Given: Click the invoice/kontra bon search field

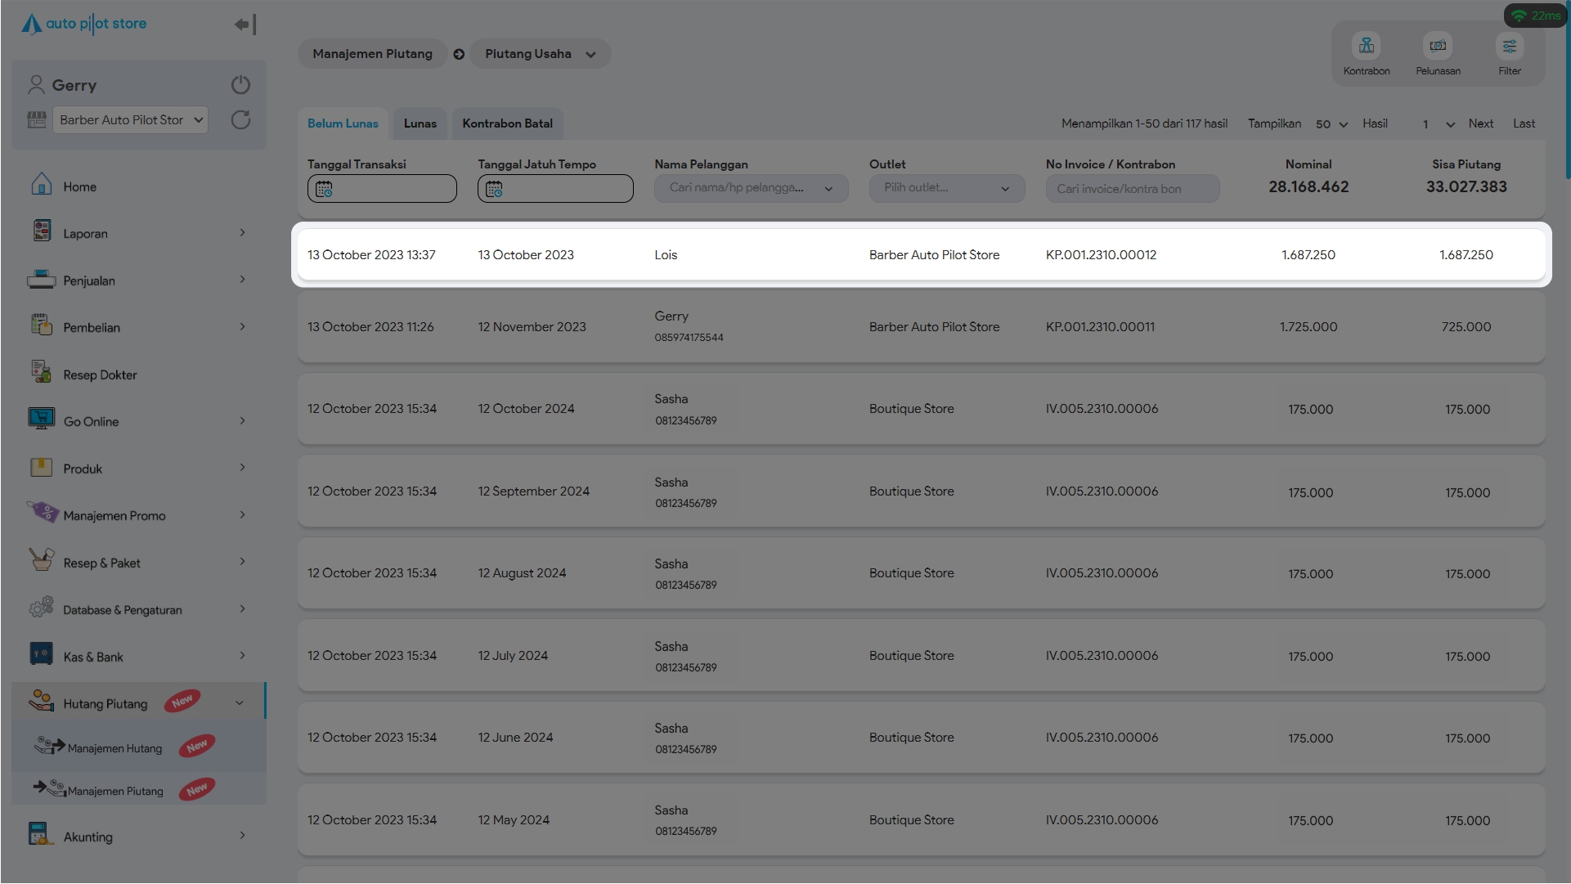Looking at the screenshot, I should [1132, 189].
